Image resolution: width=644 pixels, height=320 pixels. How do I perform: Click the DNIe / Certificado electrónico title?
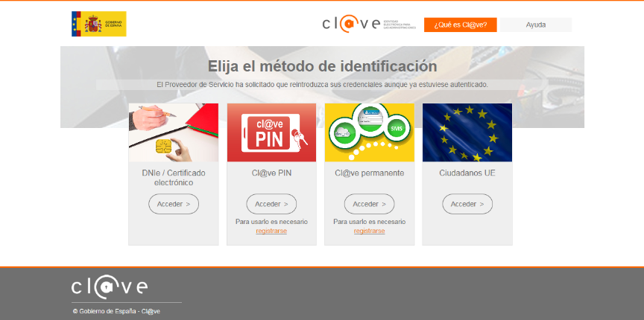pos(174,178)
